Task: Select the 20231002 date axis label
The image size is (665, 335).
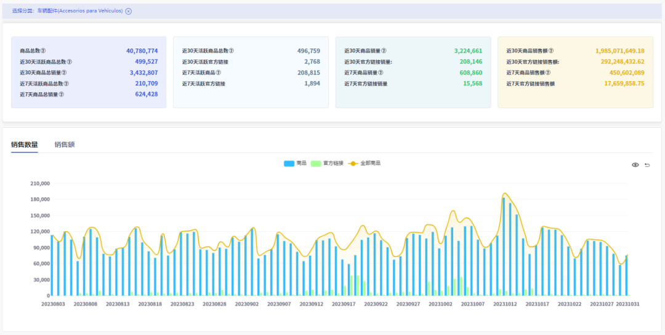Action: click(x=440, y=304)
